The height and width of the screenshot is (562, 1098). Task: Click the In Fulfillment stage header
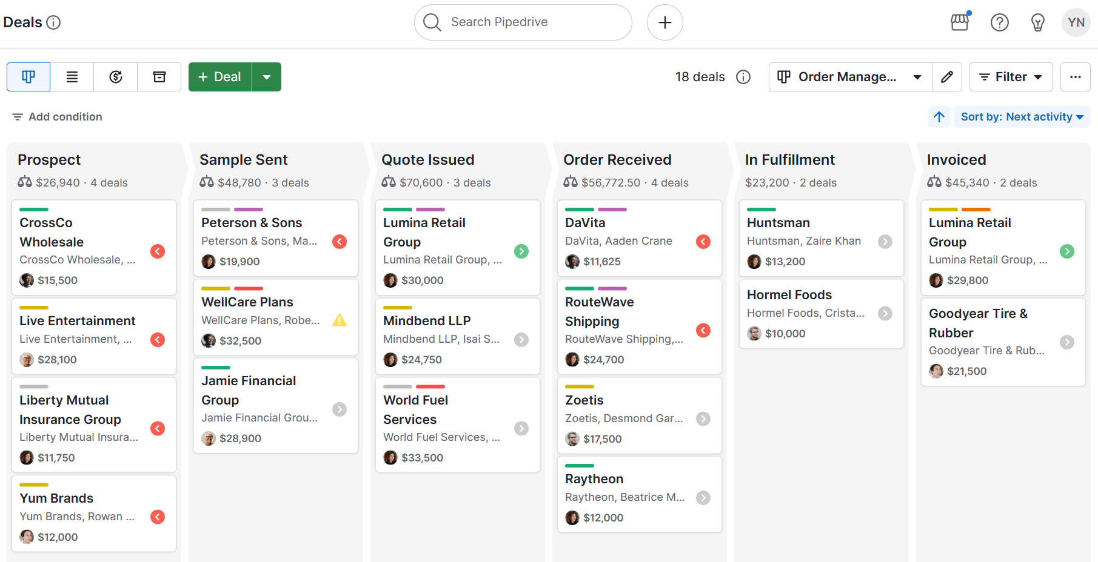pos(790,160)
